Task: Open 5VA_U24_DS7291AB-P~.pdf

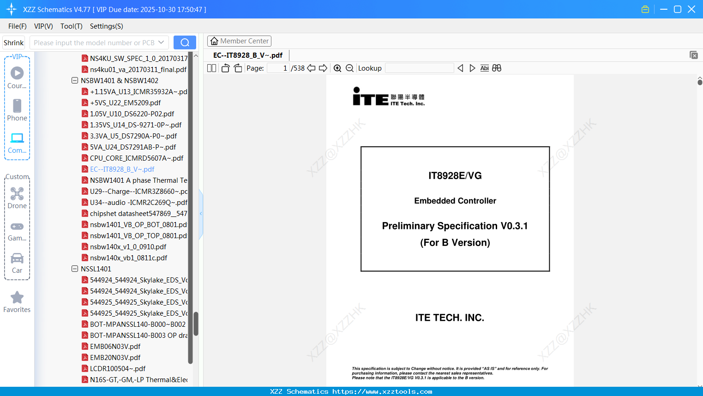Action: pyautogui.click(x=133, y=147)
